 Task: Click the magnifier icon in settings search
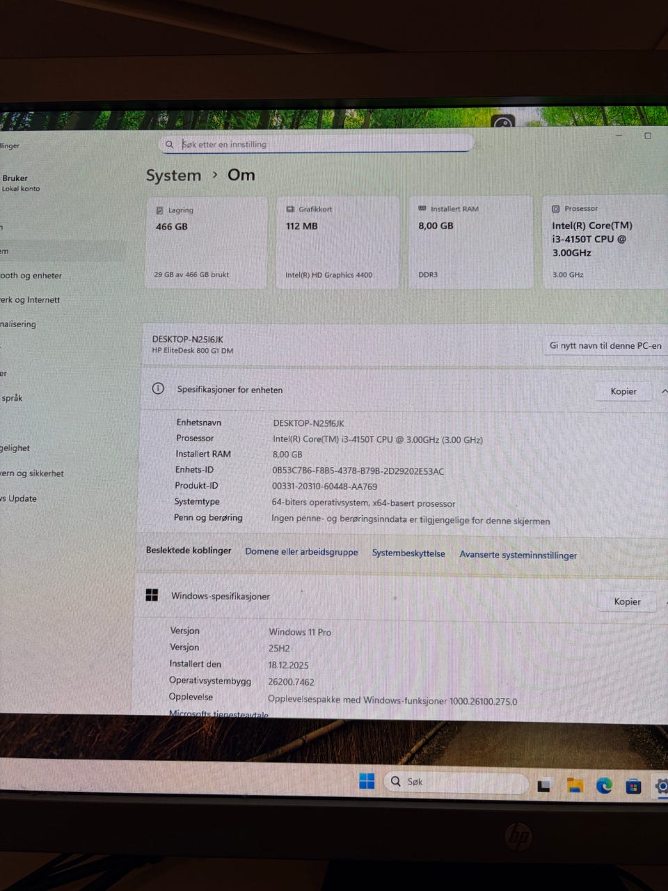coord(169,144)
